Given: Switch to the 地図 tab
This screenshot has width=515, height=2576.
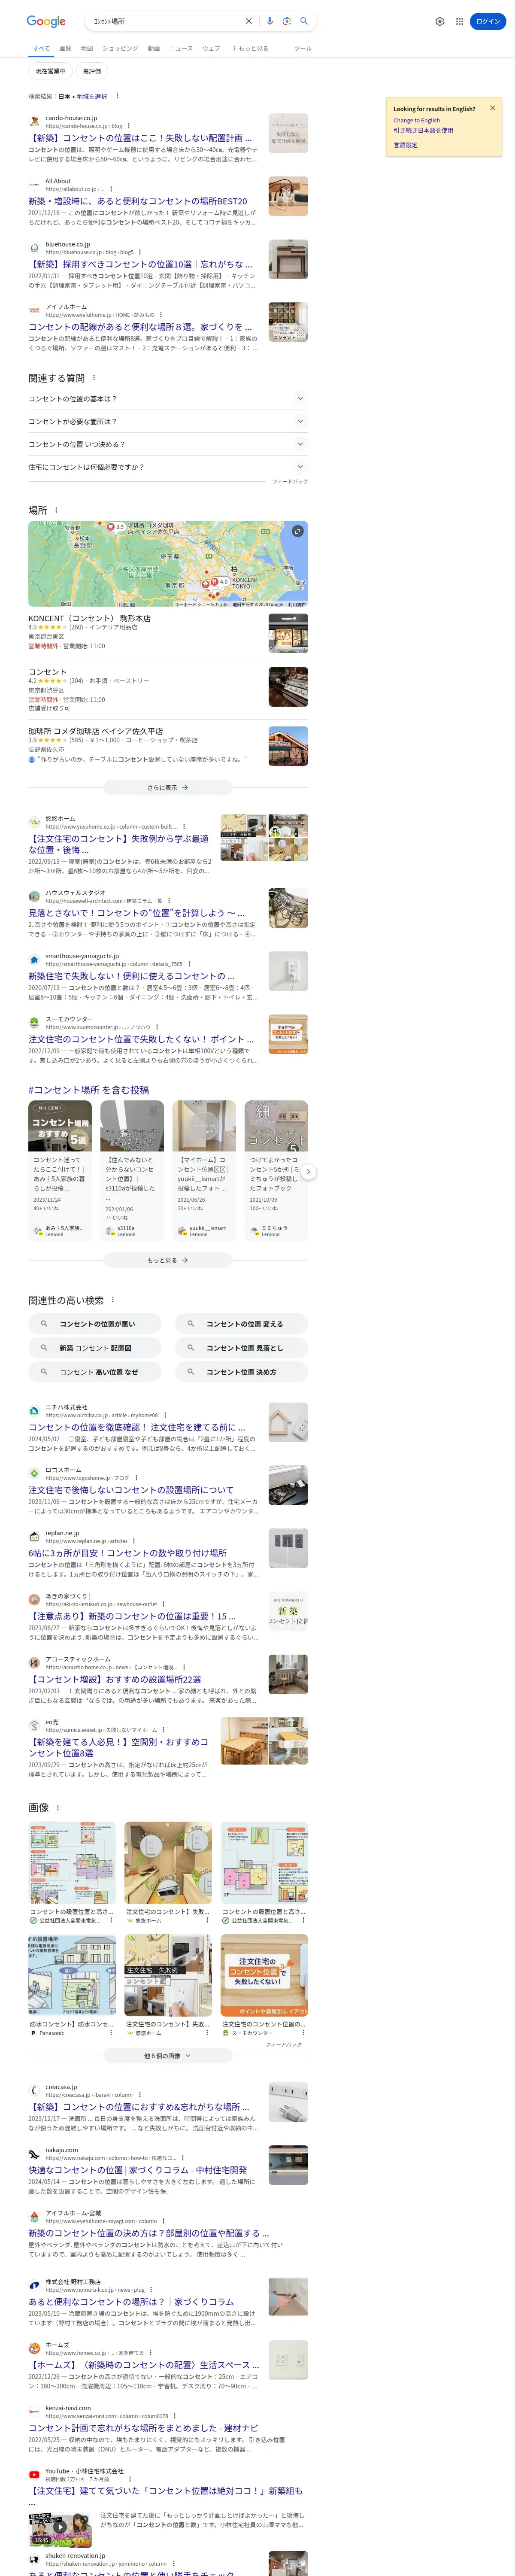Looking at the screenshot, I should point(87,48).
